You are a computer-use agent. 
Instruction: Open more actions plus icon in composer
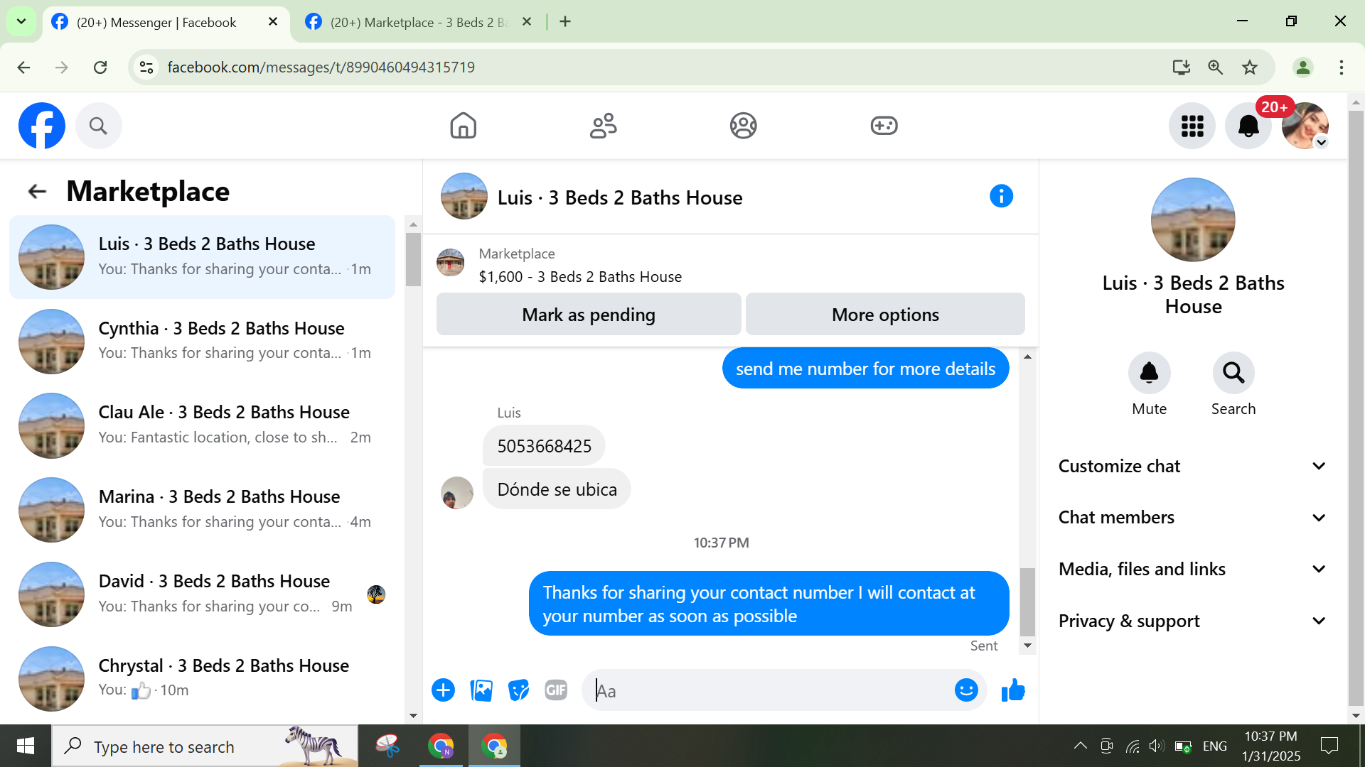coord(443,690)
